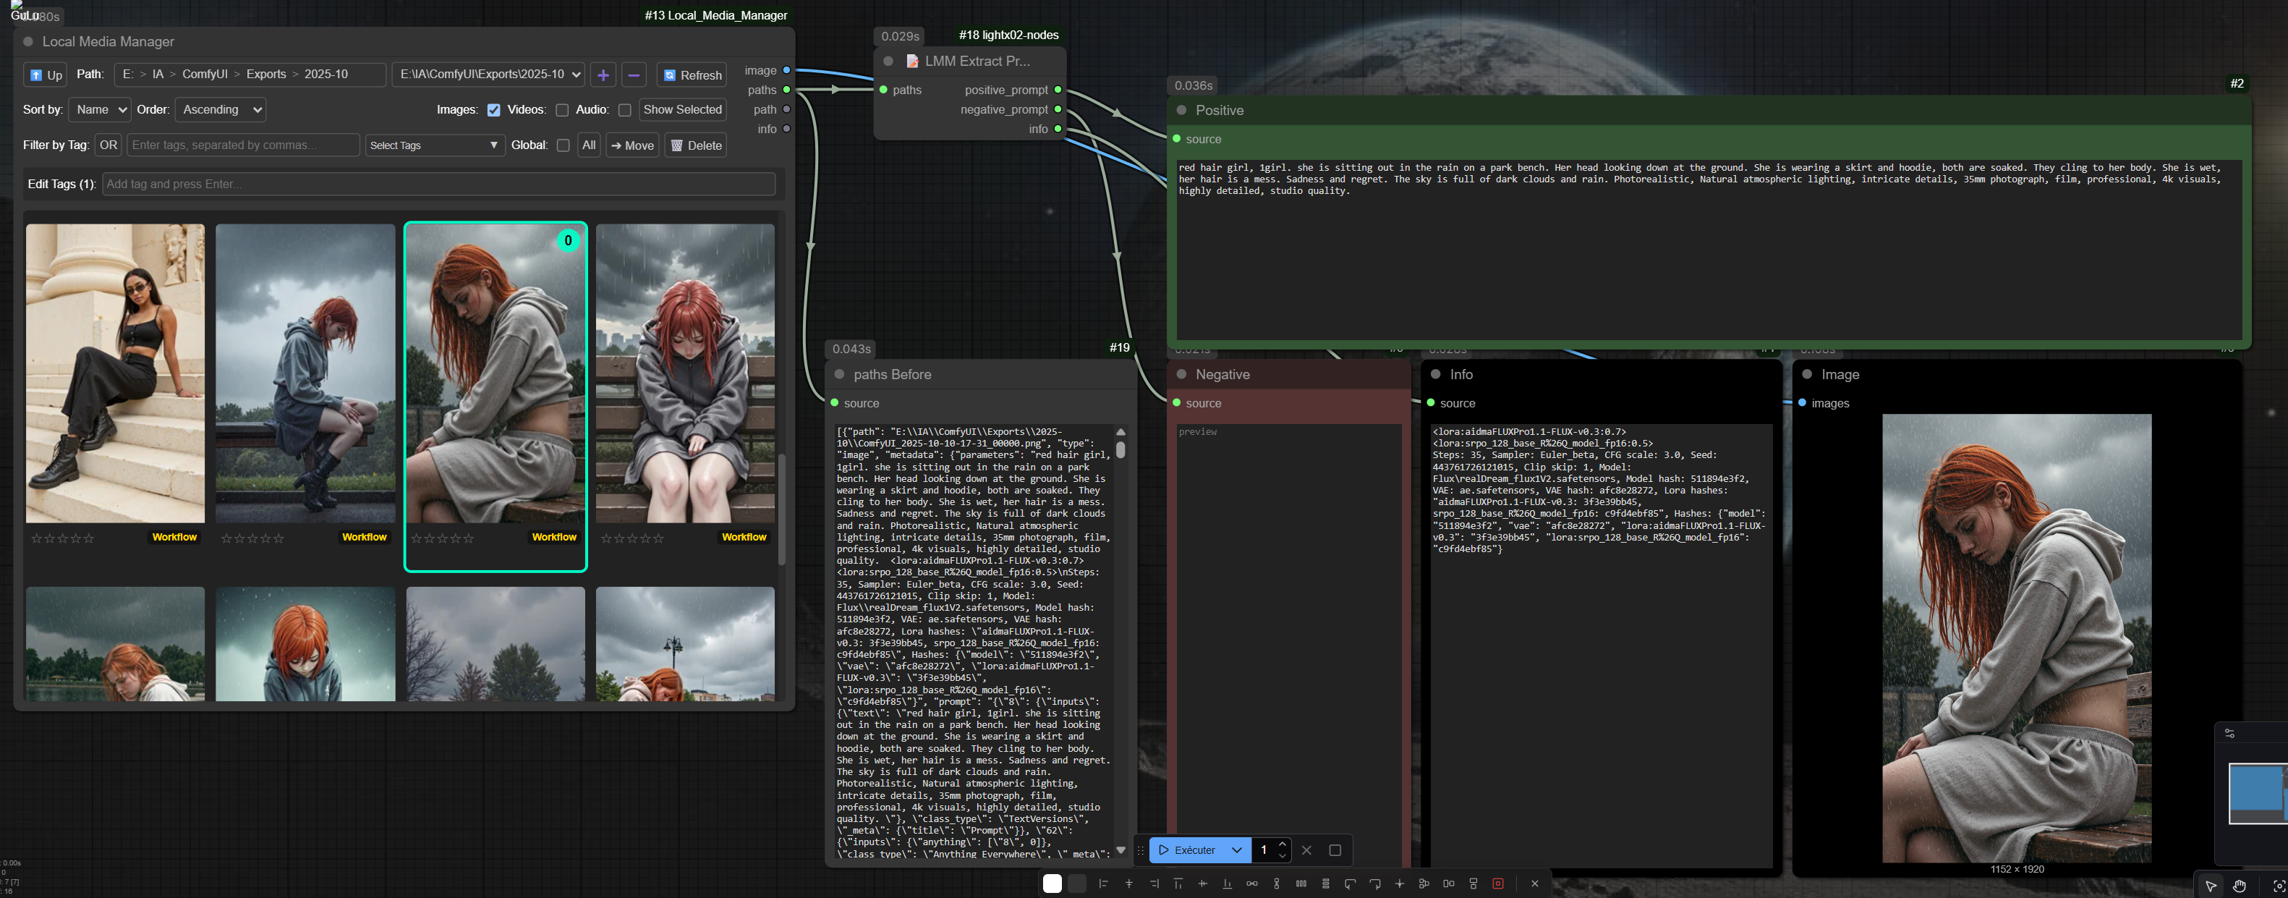
Task: Click the Show Selected button
Action: coord(682,110)
